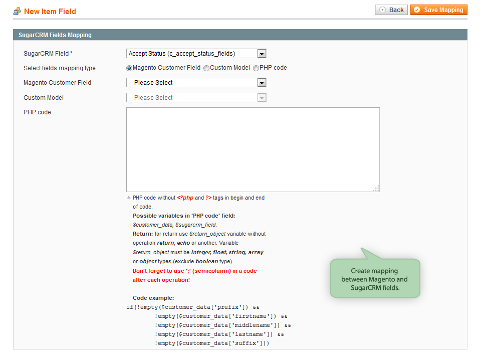Select the PHP code mapping type radio
This screenshot has height=353, width=481.
(256, 68)
